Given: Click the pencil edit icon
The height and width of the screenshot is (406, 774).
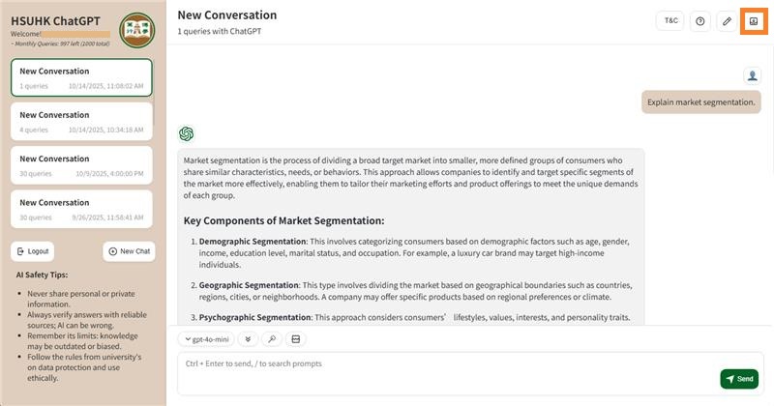Looking at the screenshot, I should (727, 21).
